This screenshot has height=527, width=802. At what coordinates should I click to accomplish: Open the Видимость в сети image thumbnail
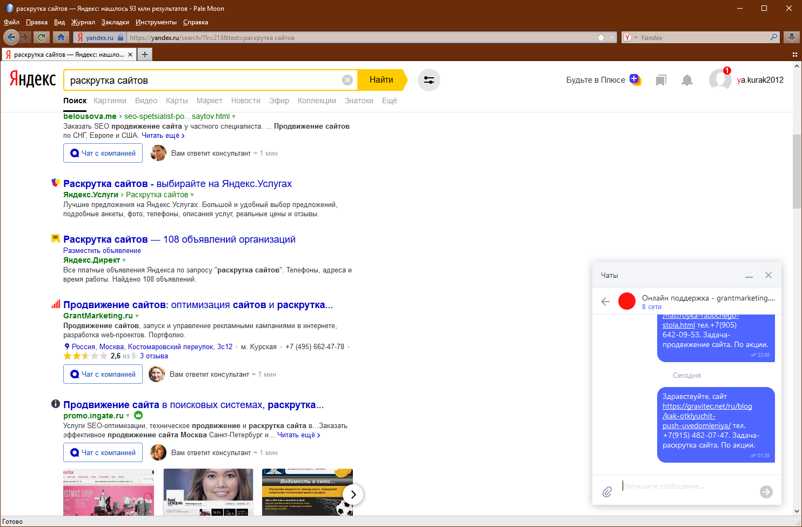[308, 492]
